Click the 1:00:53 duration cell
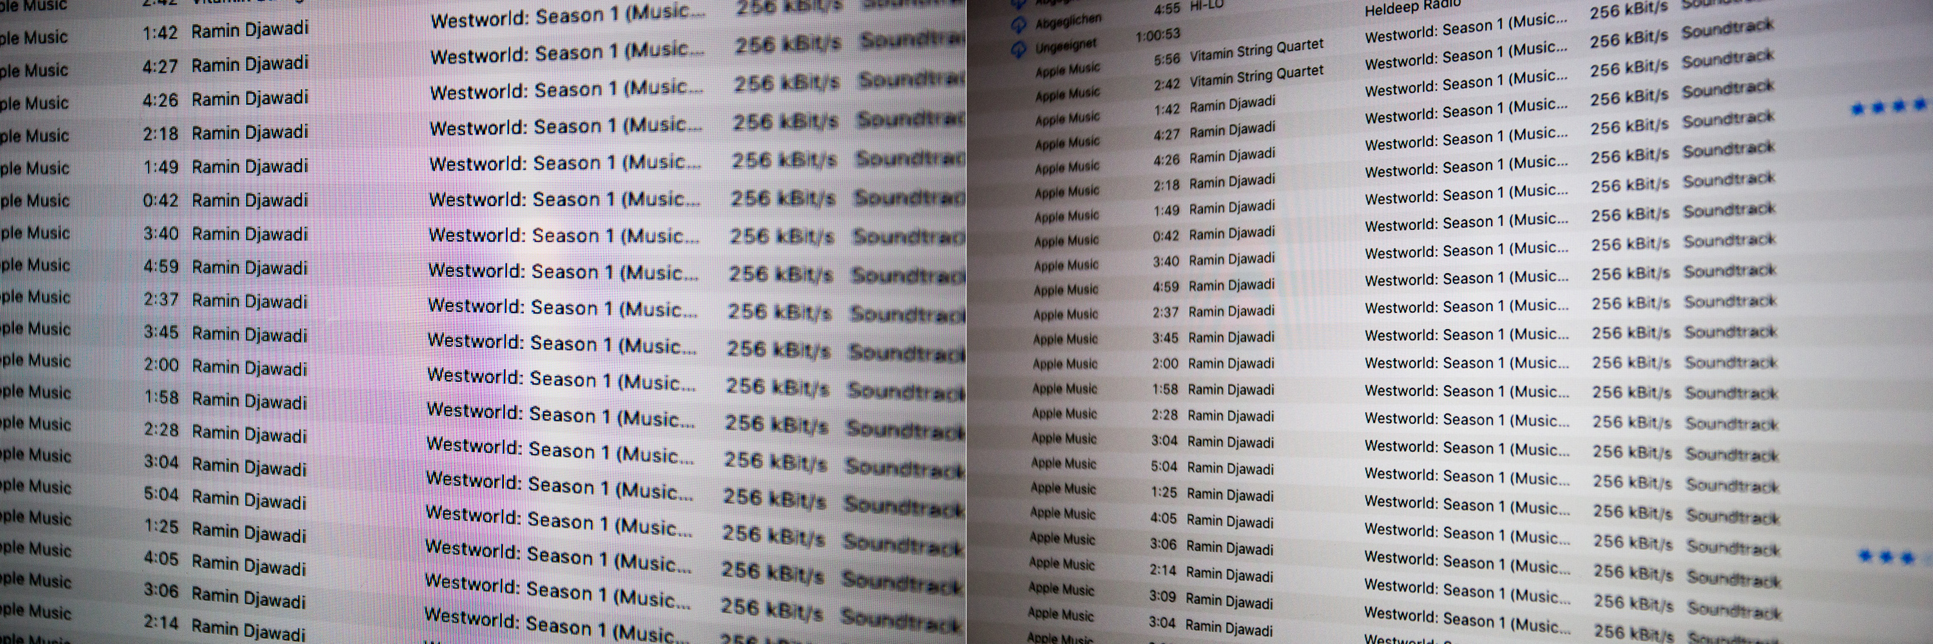The height and width of the screenshot is (644, 1933). coord(1158,35)
